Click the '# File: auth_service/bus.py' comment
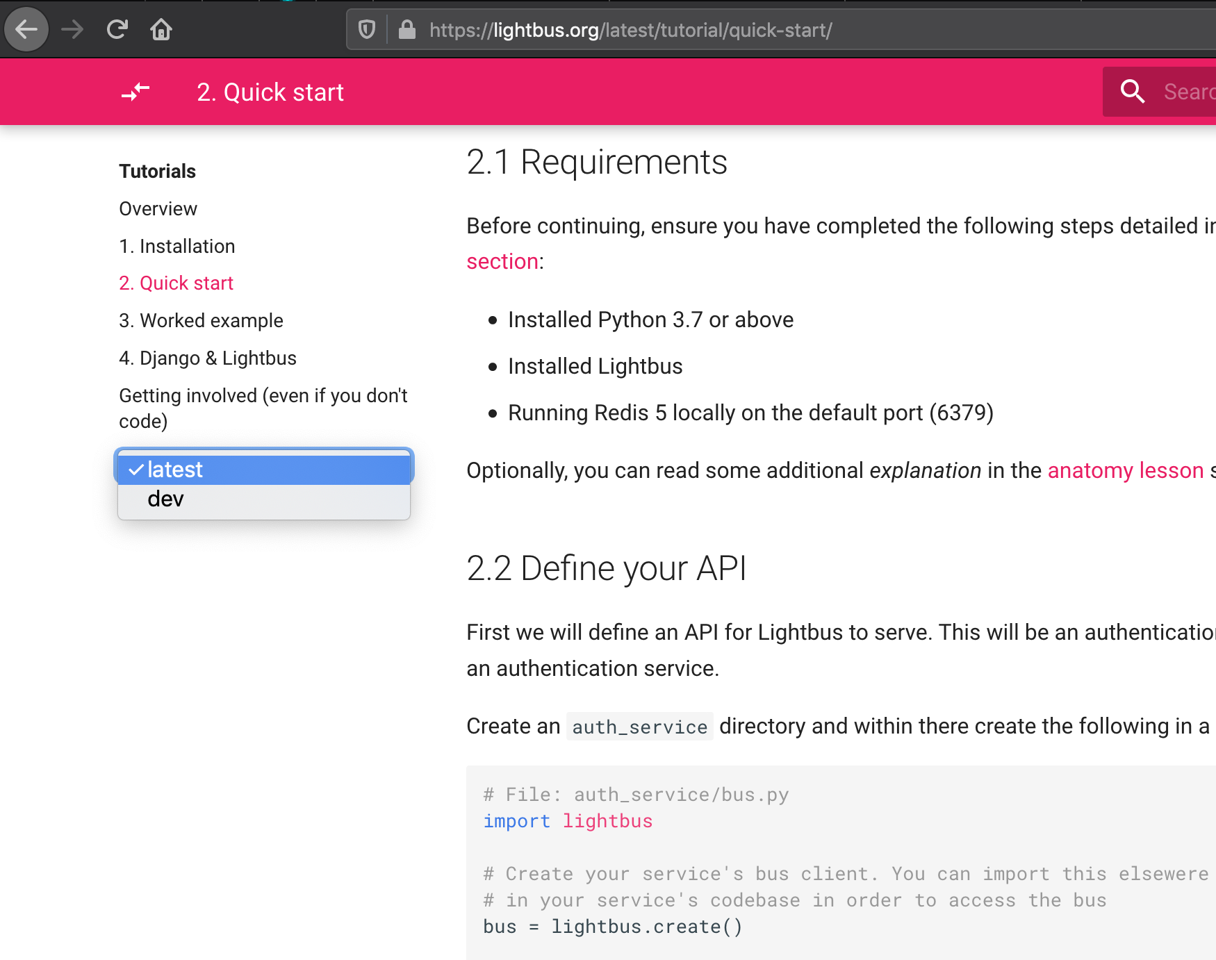This screenshot has height=960, width=1216. point(636,795)
